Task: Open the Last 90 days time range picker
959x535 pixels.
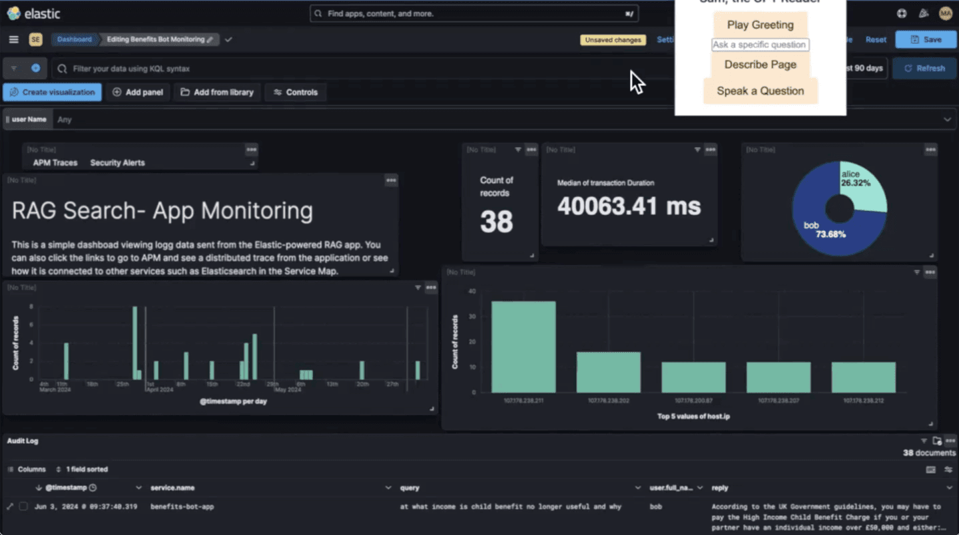Action: tap(861, 68)
